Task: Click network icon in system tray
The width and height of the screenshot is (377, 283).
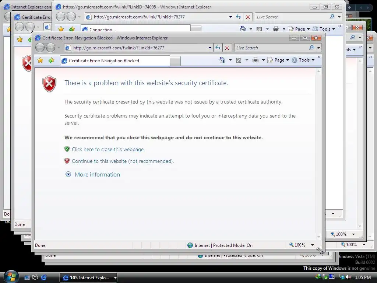Action: point(341,277)
